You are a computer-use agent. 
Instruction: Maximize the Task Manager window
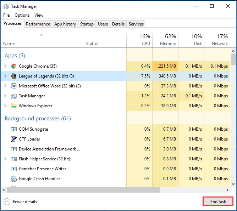click(212, 6)
